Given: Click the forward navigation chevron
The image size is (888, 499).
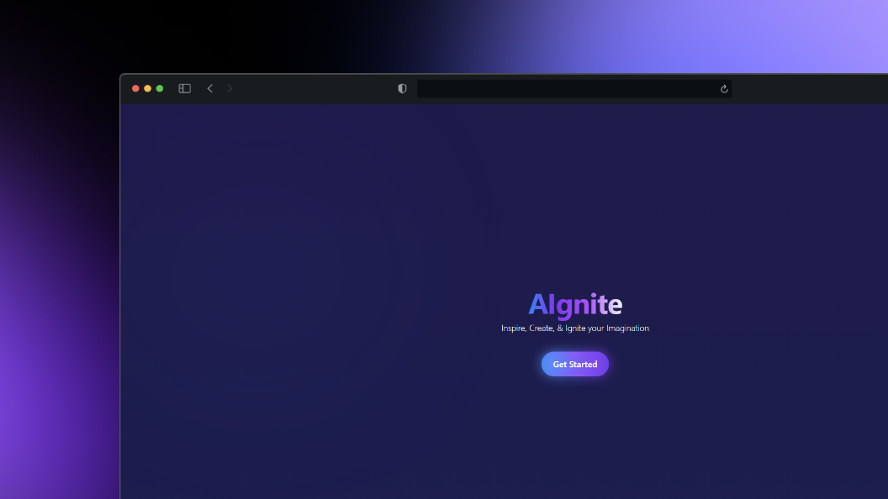Looking at the screenshot, I should tap(230, 88).
